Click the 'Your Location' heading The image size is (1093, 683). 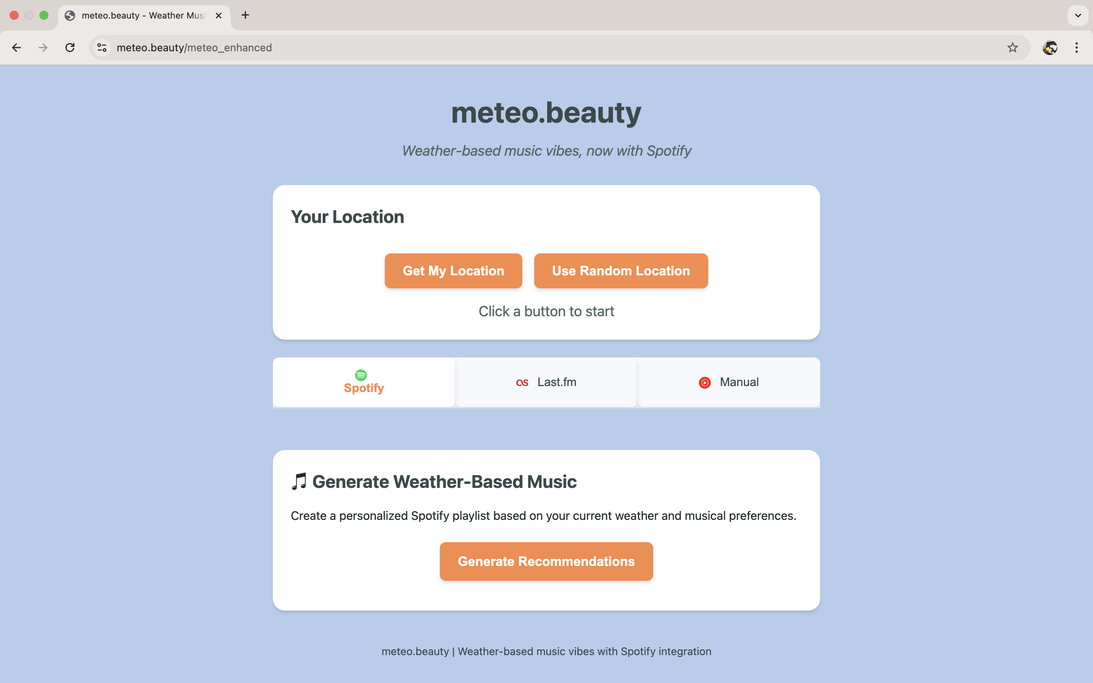point(347,217)
